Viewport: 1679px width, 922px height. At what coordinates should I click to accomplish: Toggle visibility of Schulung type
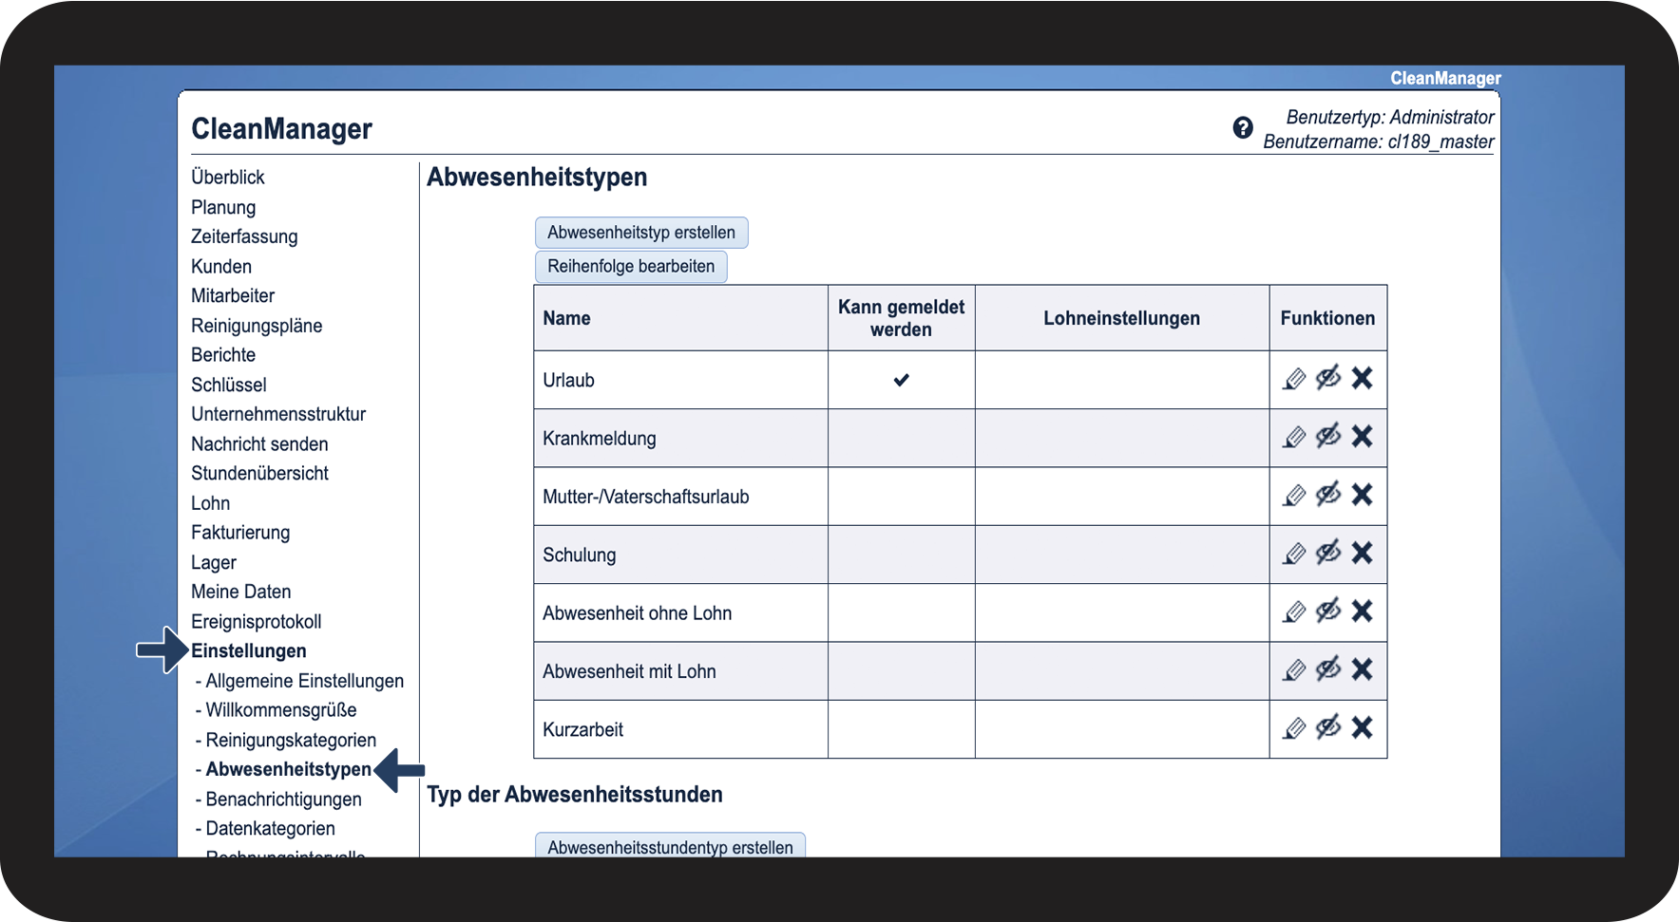1328,553
